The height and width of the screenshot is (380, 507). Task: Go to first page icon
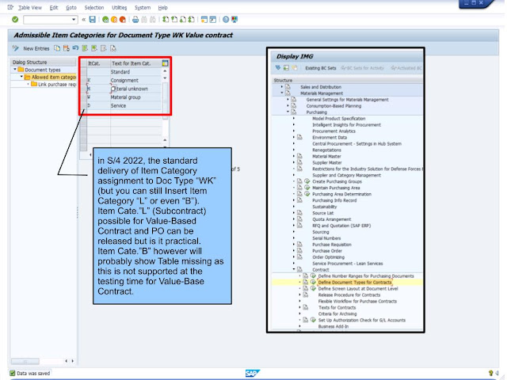click(166, 20)
